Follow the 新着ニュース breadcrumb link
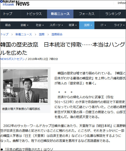The image size is (126, 151). (24, 34)
